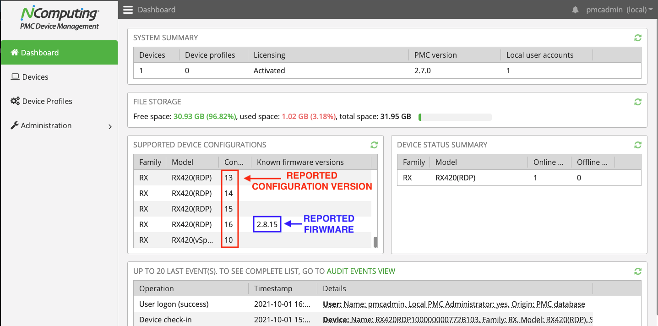Image resolution: width=658 pixels, height=326 pixels.
Task: Click the pmcadmin user logon details text
Action: (x=454, y=304)
